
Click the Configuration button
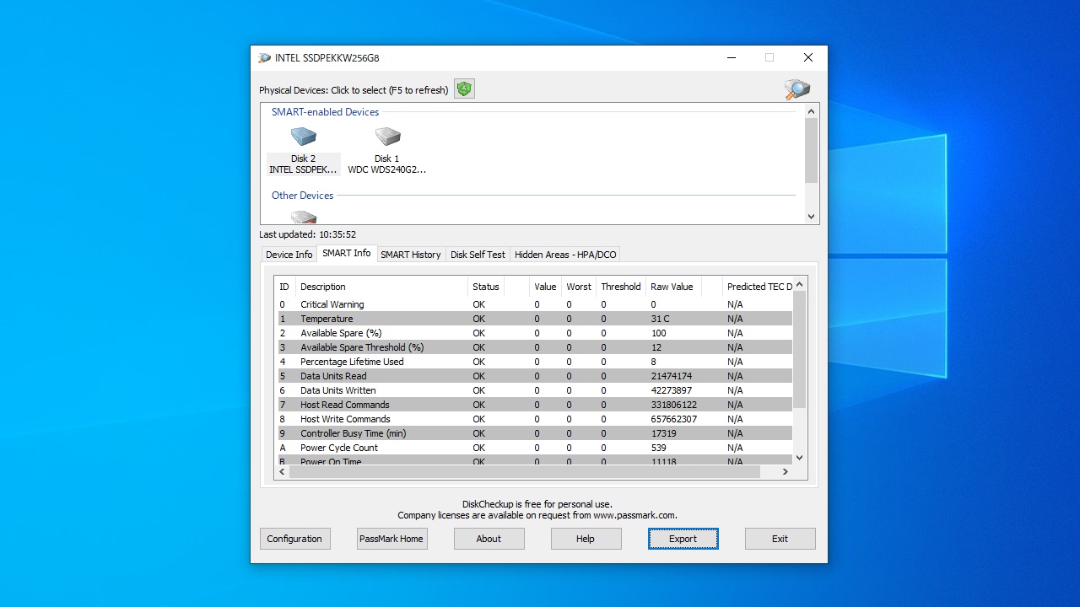coord(294,539)
